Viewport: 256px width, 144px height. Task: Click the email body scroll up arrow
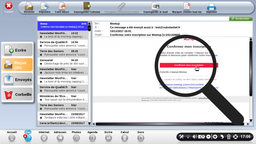pyautogui.click(x=251, y=39)
